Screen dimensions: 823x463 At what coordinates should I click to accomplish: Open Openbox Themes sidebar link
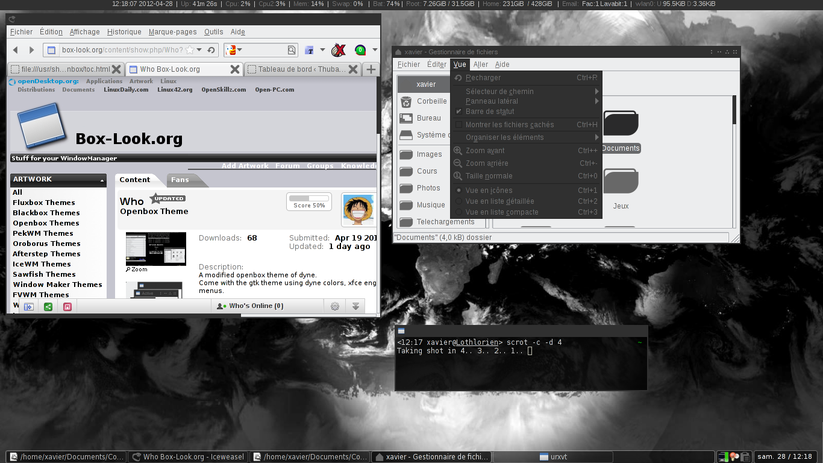tap(46, 223)
